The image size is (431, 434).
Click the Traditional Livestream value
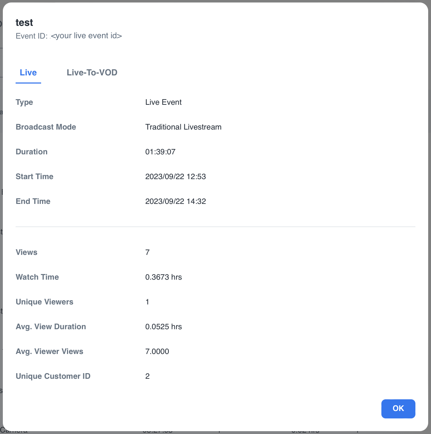point(183,127)
